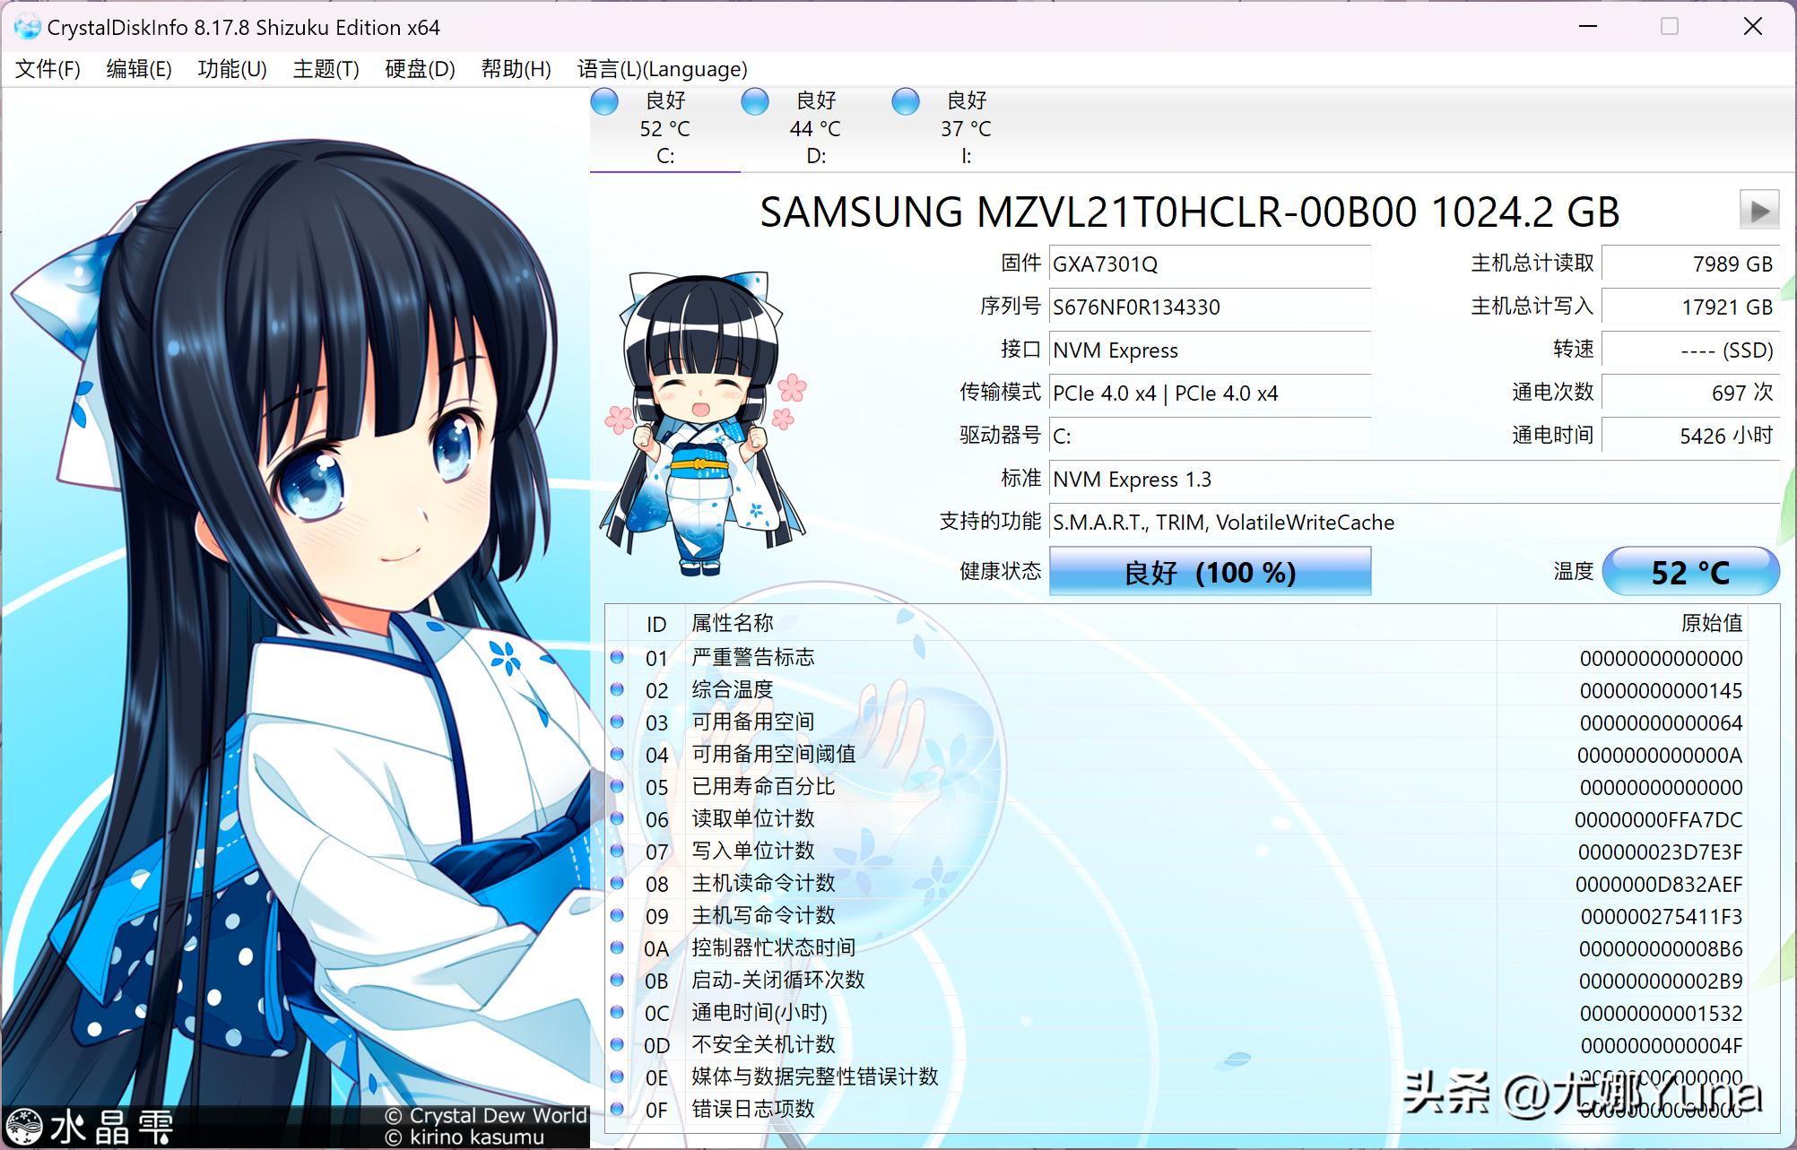Viewport: 1797px width, 1150px height.
Task: Click the D: drive status indicator circle
Action: (755, 103)
